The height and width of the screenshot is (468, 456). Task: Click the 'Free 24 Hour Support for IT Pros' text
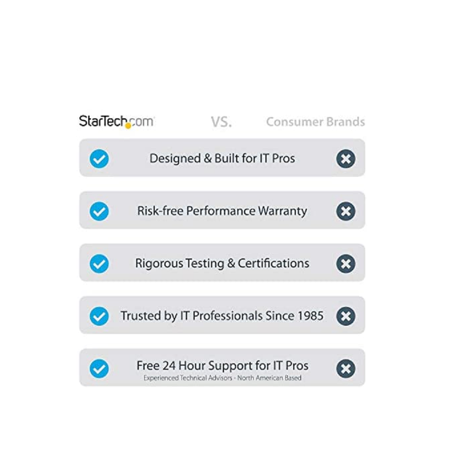click(x=222, y=366)
